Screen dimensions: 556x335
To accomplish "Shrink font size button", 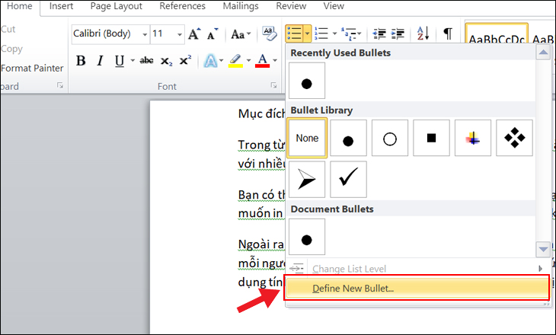I will tap(212, 34).
